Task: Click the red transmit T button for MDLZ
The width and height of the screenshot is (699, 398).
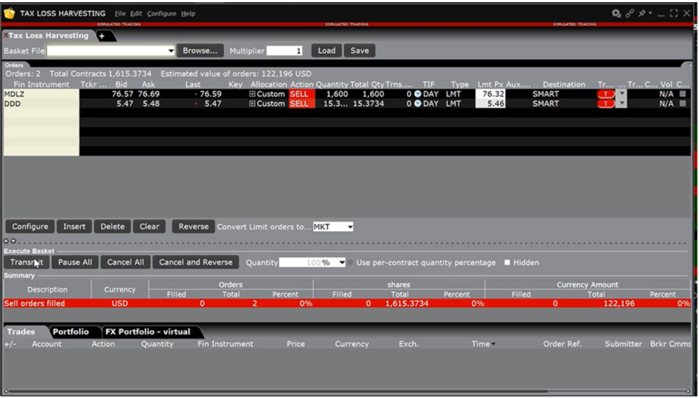Action: tap(605, 94)
